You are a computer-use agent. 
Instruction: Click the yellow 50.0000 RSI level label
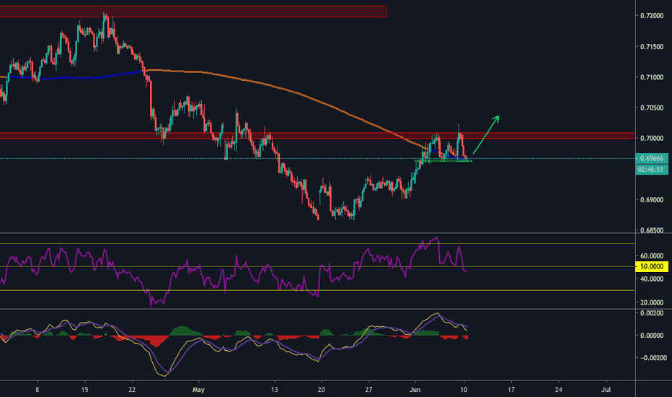click(x=651, y=266)
